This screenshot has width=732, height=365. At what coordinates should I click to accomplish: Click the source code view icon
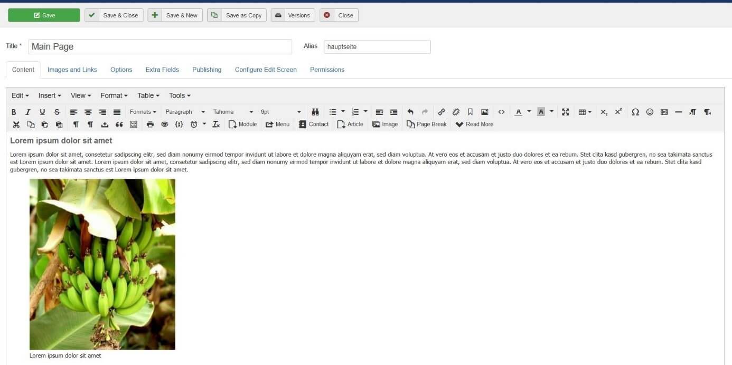501,112
